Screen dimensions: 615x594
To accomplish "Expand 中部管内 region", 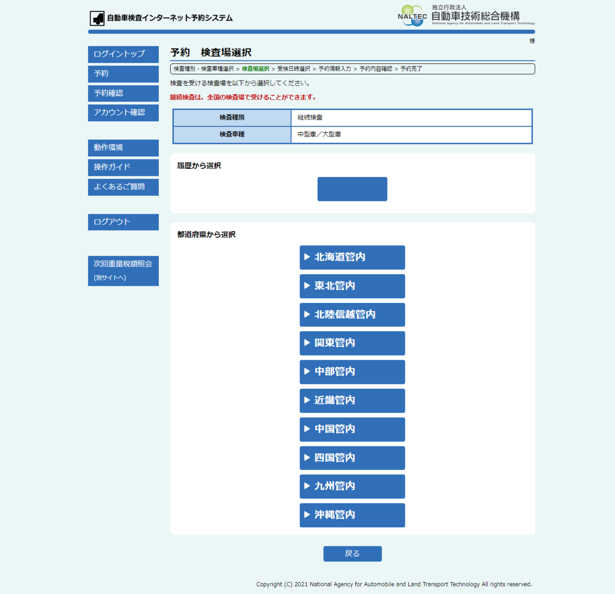I will (x=352, y=372).
